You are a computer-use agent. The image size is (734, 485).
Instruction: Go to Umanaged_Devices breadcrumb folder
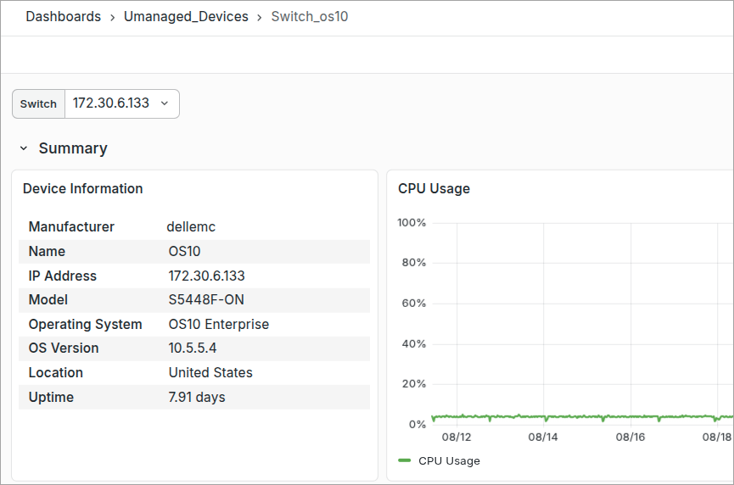point(186,16)
